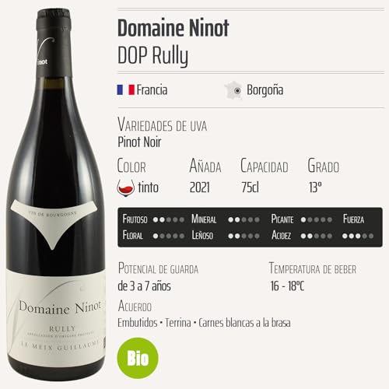
Task: Click the Pinot Noir grape variety text
Action: point(139,142)
